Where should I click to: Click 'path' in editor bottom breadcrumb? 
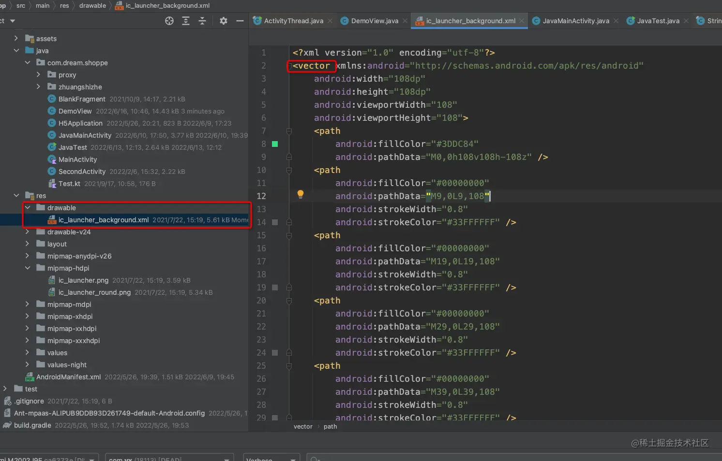coord(330,426)
